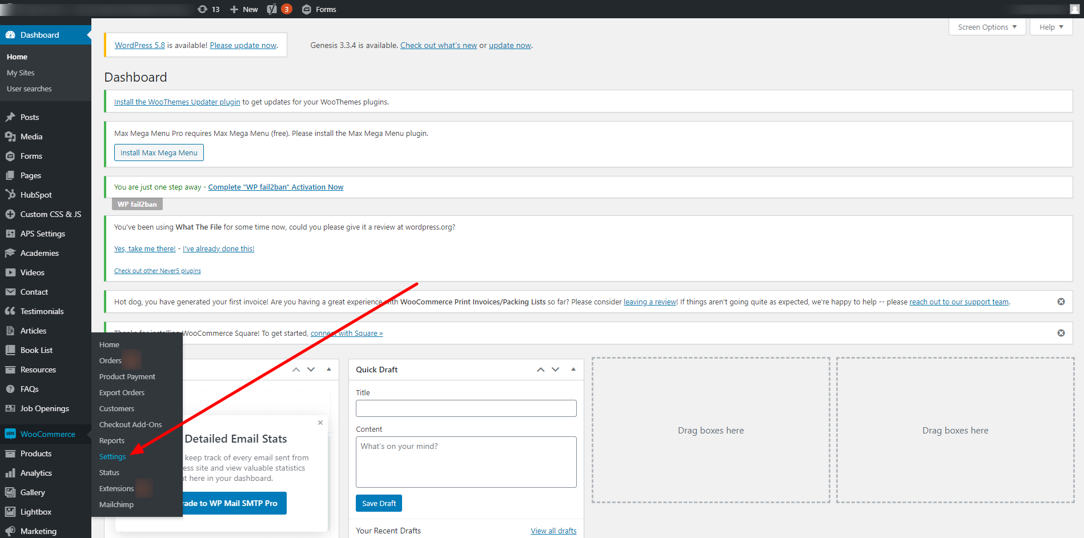Open Orders in the WooCommerce submenu
This screenshot has width=1084, height=538.
pyautogui.click(x=110, y=360)
